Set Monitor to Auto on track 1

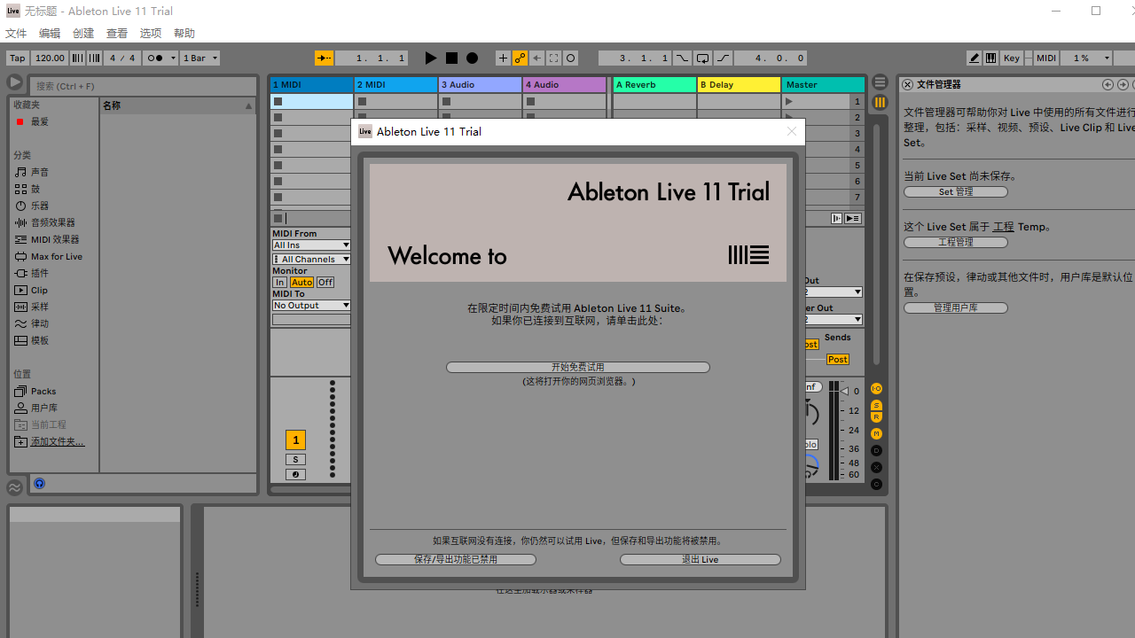click(x=301, y=282)
